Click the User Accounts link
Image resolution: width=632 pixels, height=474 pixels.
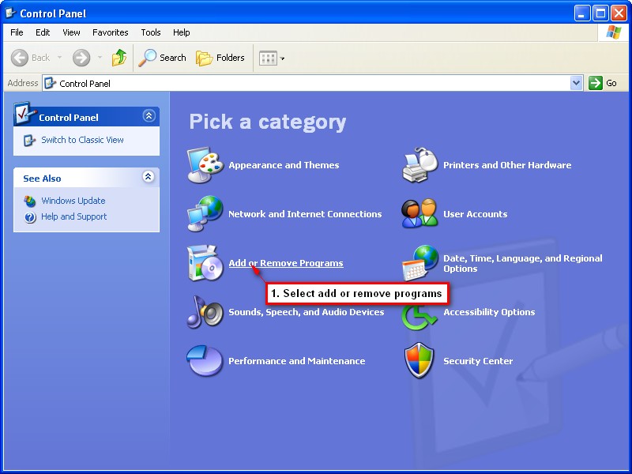tap(476, 214)
